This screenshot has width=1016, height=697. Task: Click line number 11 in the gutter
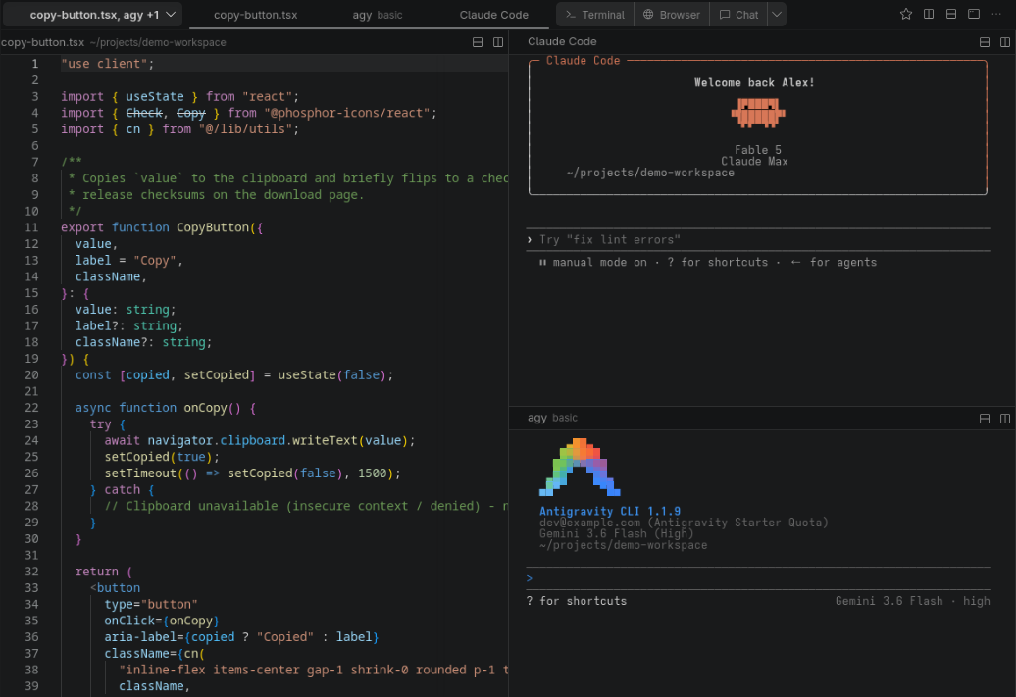(x=31, y=227)
